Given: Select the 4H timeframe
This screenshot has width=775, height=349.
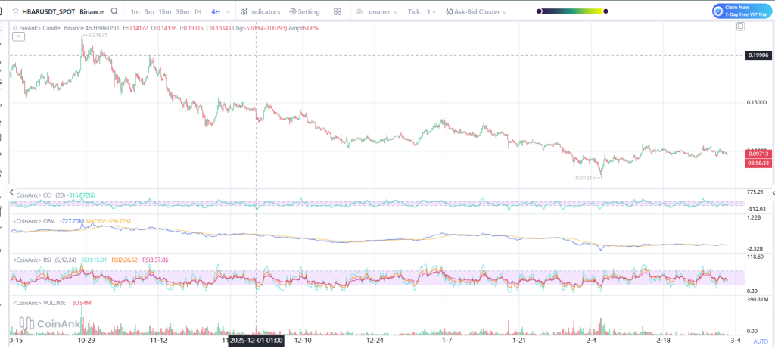Looking at the screenshot, I should point(216,11).
